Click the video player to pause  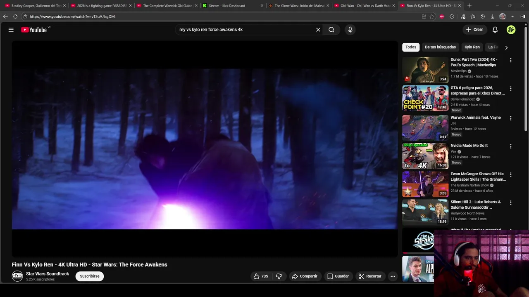point(205,148)
